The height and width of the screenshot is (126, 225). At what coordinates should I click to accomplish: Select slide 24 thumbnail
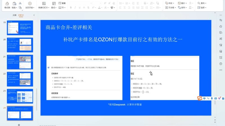tap(20, 113)
